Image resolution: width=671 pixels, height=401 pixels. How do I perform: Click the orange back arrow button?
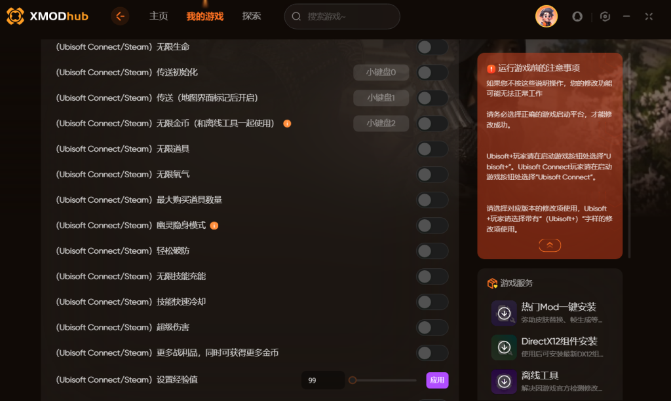[x=120, y=16]
